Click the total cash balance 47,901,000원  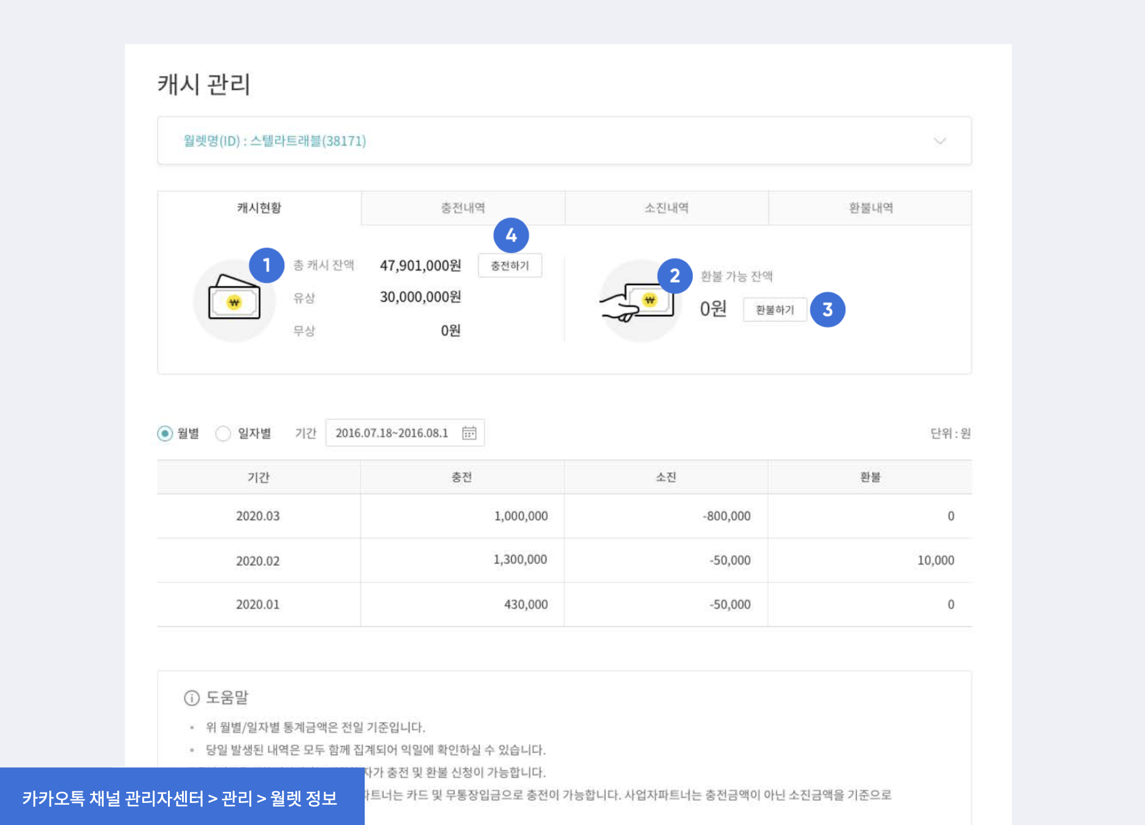[x=420, y=265]
